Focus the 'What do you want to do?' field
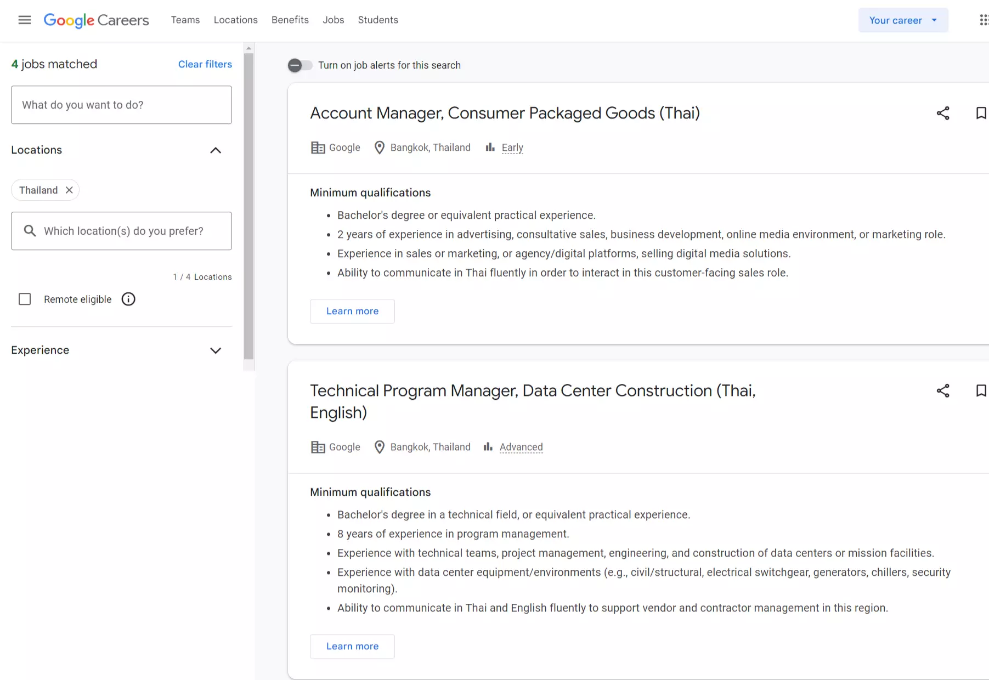The image size is (989, 680). 121,105
